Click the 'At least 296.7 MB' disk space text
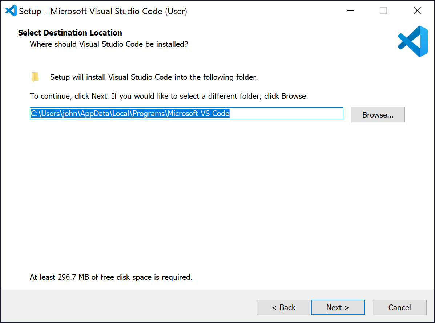This screenshot has width=435, height=323. [111, 277]
